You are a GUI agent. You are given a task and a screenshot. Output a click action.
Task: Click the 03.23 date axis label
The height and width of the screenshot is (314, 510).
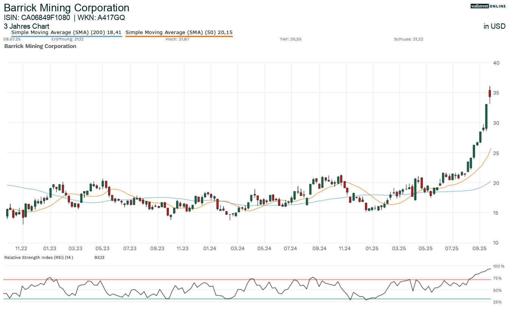tap(76, 248)
